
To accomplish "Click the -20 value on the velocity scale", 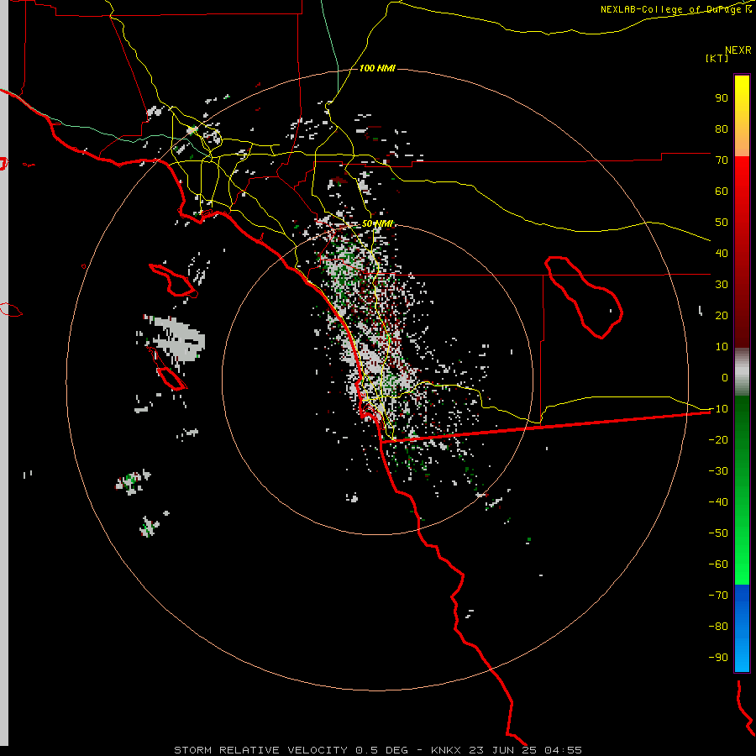I will [x=718, y=440].
